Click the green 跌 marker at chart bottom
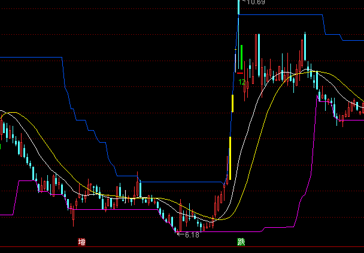Image resolution: width=364 pixels, height=253 pixels. [x=241, y=242]
